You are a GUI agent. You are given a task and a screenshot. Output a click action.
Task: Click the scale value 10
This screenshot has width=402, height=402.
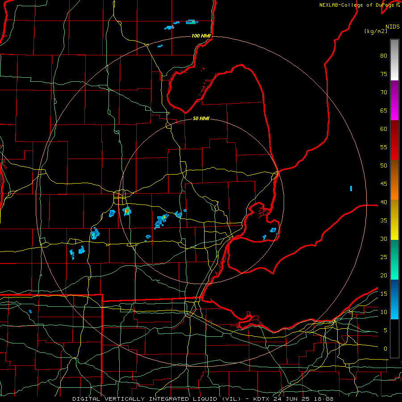click(x=384, y=312)
